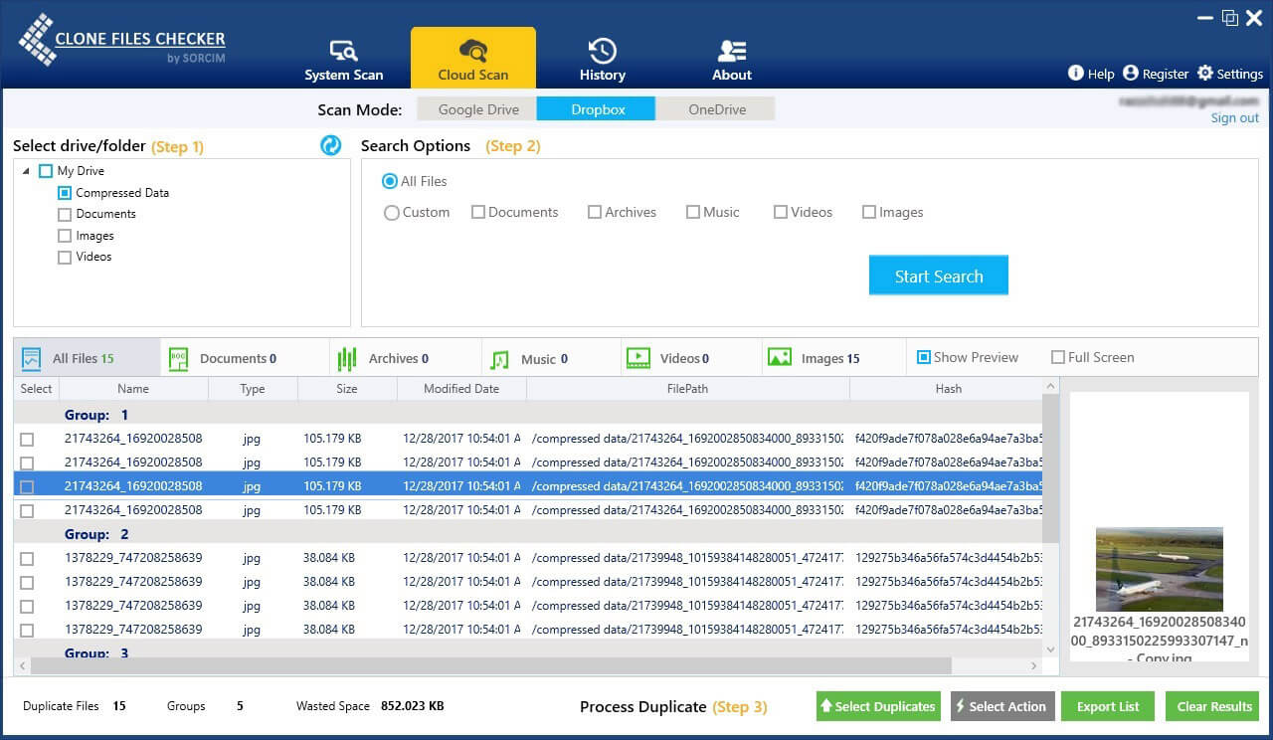The height and width of the screenshot is (740, 1273).
Task: Check the Documents folder in tree
Action: coord(65,214)
